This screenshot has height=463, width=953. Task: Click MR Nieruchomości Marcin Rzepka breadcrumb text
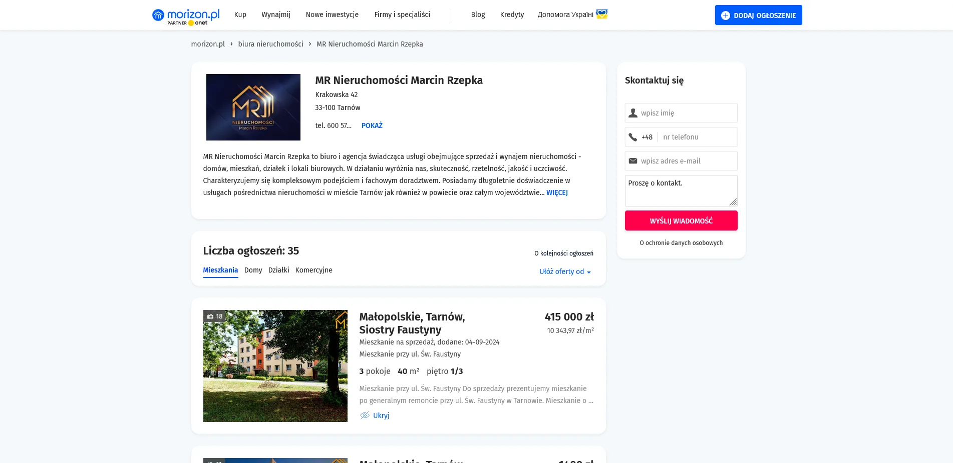pos(370,44)
